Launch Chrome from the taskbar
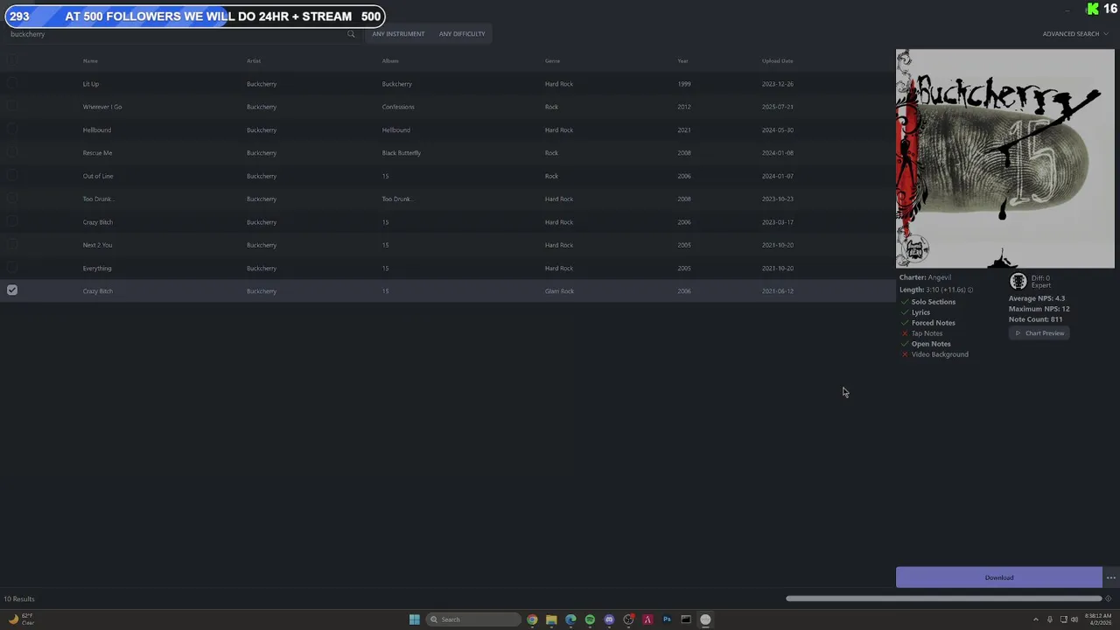The height and width of the screenshot is (630, 1120). (x=532, y=619)
